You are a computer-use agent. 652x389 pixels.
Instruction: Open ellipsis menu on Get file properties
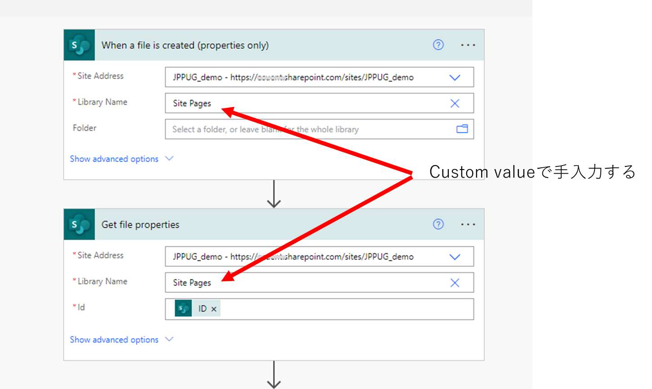pos(468,224)
